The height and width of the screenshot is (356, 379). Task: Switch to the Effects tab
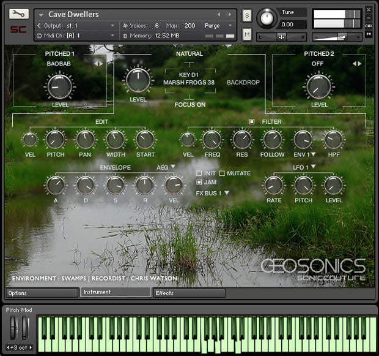[x=189, y=293]
